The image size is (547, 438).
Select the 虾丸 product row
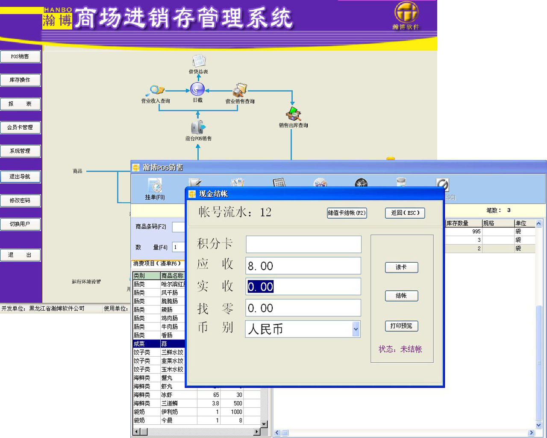(x=159, y=386)
